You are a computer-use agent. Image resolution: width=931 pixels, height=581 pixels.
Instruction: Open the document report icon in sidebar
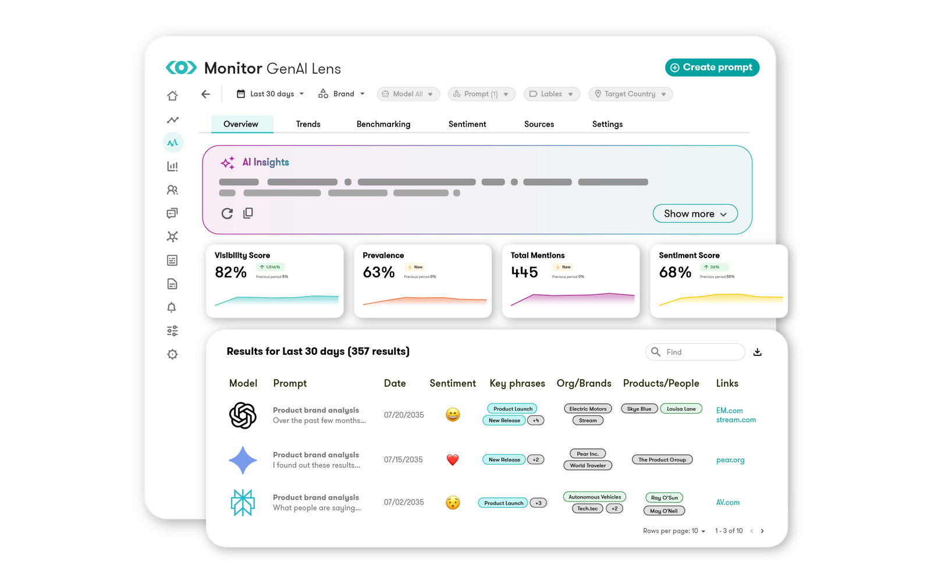coord(172,284)
